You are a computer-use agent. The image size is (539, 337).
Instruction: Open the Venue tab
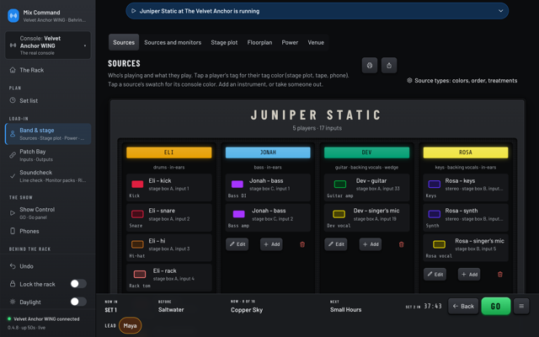316,42
